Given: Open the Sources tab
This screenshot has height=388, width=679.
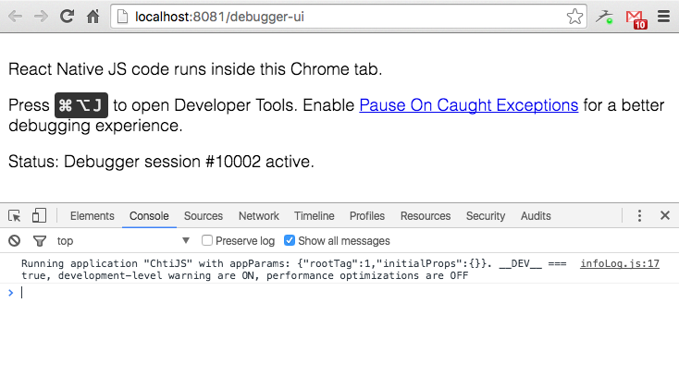Looking at the screenshot, I should coord(204,216).
